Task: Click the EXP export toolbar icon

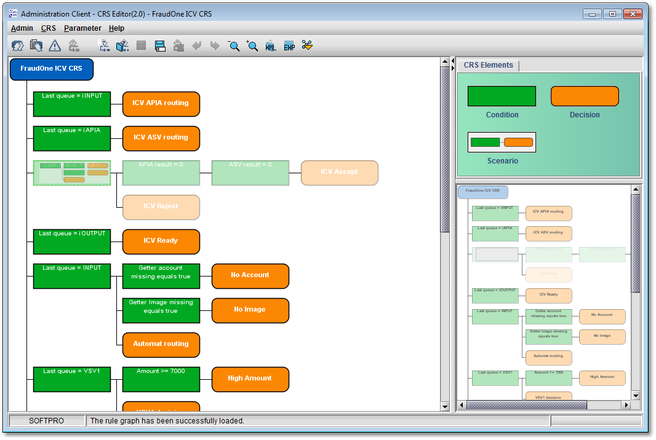Action: 289,45
